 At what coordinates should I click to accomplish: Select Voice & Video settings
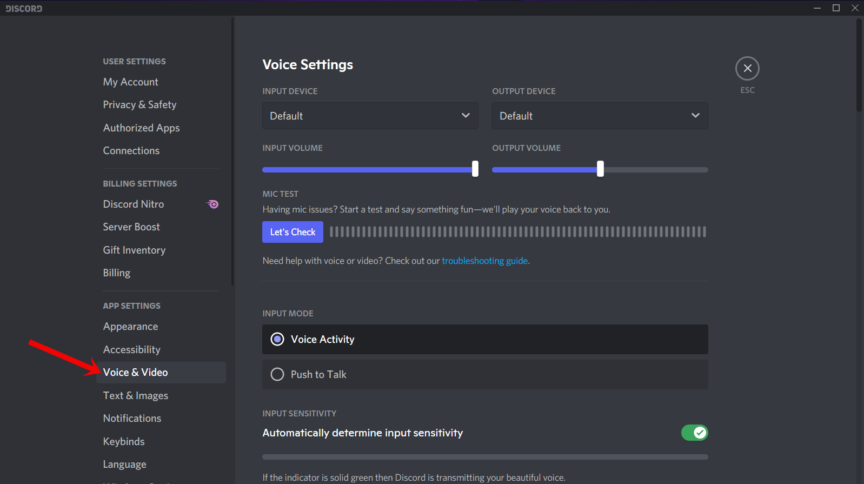(161, 373)
